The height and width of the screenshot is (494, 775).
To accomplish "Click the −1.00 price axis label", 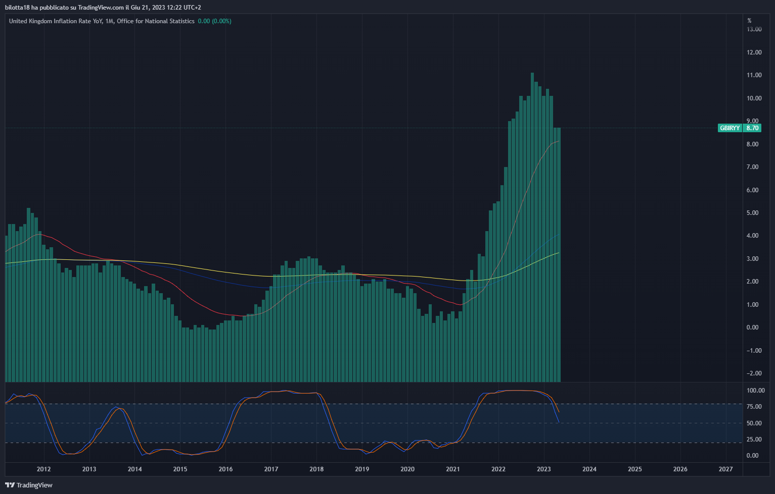I will 754,351.
